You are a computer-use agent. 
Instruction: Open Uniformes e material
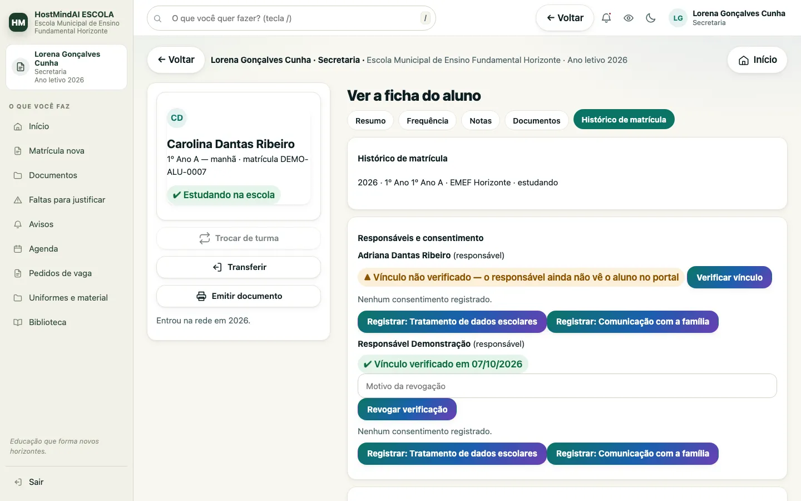(x=67, y=298)
